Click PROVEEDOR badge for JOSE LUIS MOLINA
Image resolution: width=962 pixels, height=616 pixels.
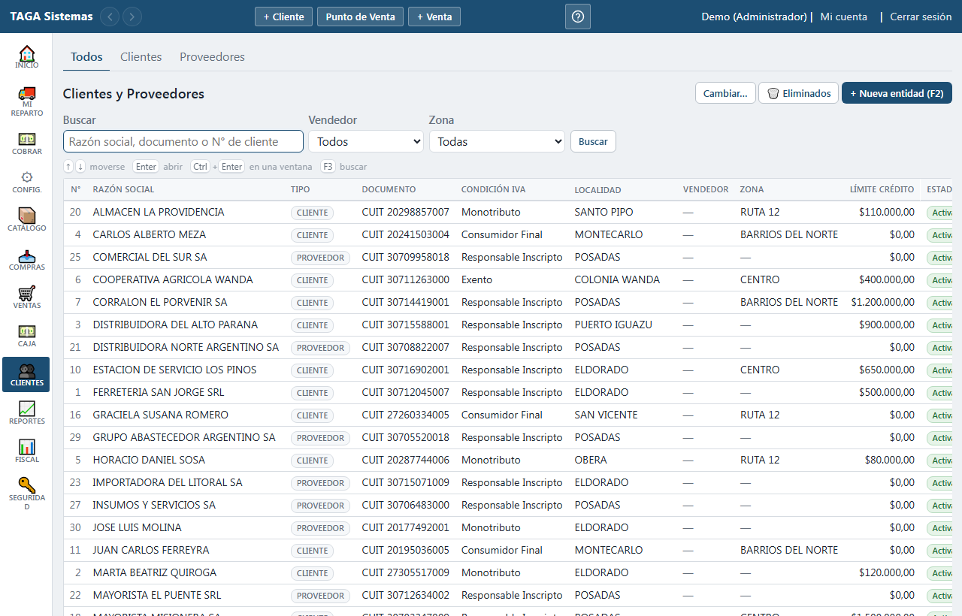pyautogui.click(x=320, y=528)
